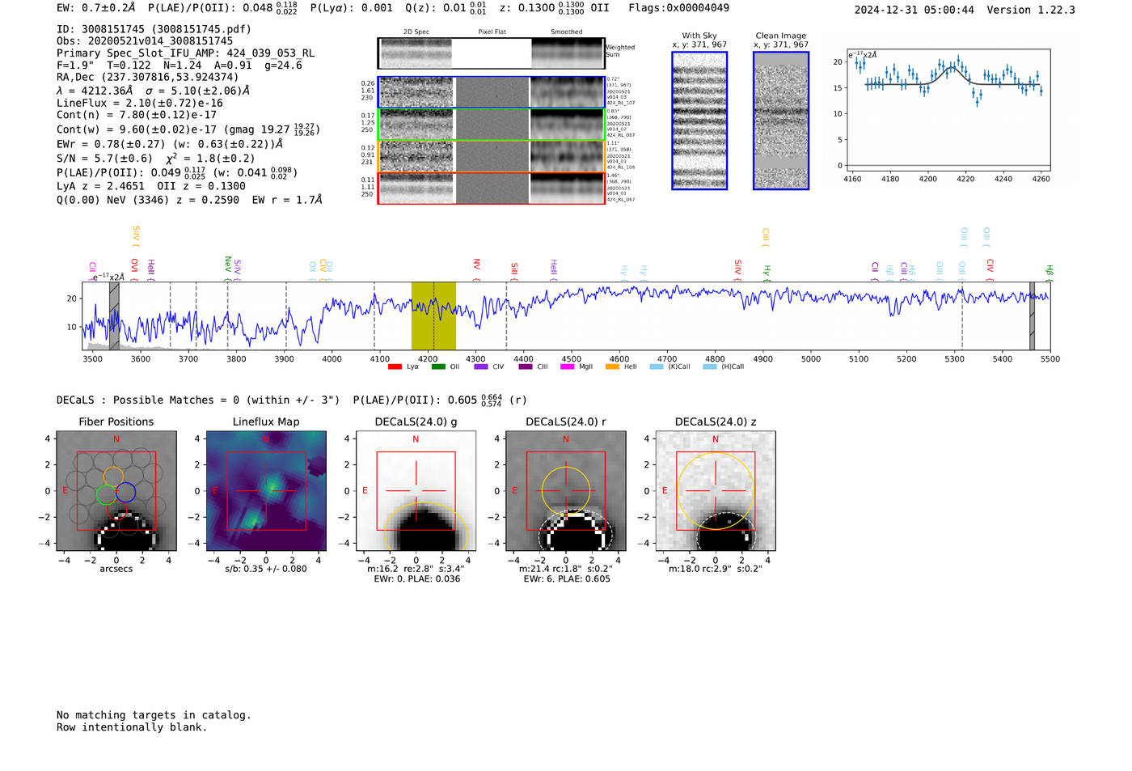Screen dimensions: 1132x771
Task: Click the Primary Spec_Slot_IFU_AMP line
Action: [185, 53]
